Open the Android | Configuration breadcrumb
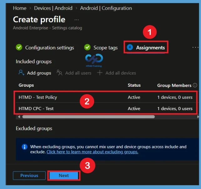Viewport: 201px width, 189px height. pos(106,8)
